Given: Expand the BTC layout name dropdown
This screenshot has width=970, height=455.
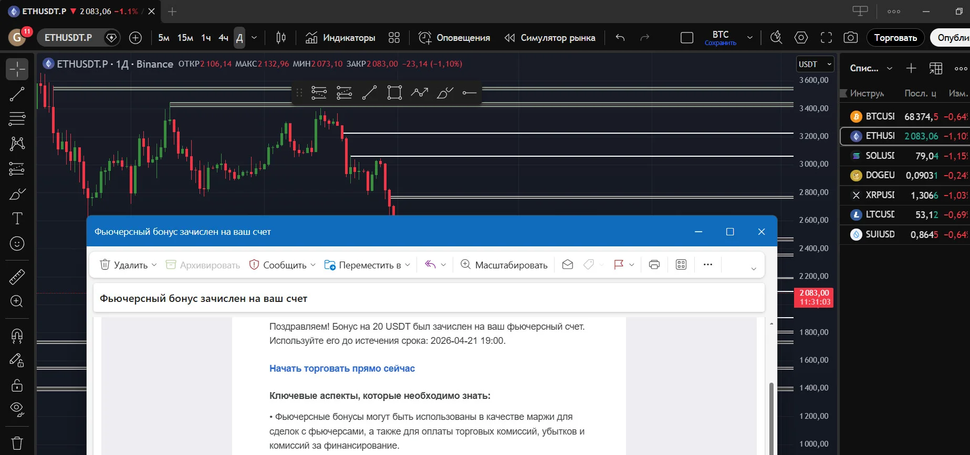Looking at the screenshot, I should click(x=750, y=38).
